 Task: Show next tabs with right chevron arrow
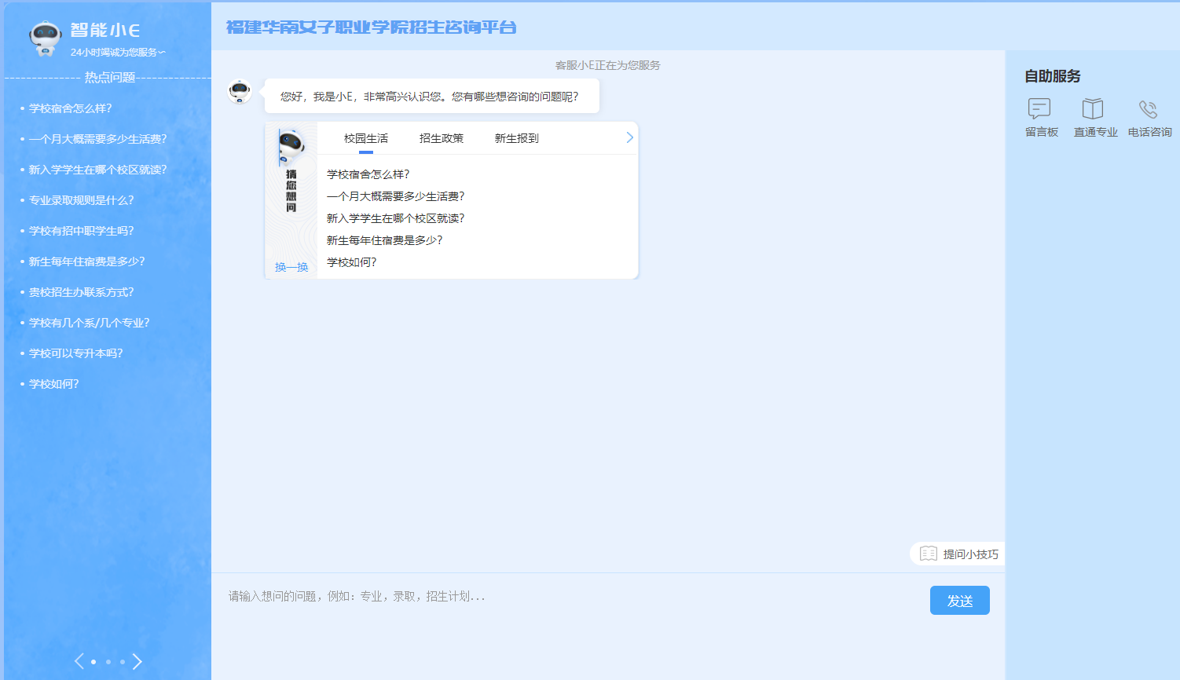629,137
